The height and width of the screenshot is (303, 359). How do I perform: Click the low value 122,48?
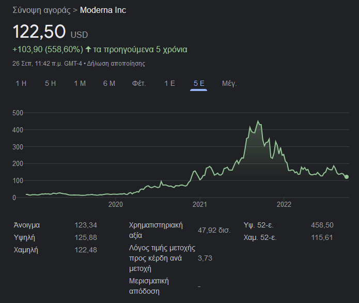(86, 250)
